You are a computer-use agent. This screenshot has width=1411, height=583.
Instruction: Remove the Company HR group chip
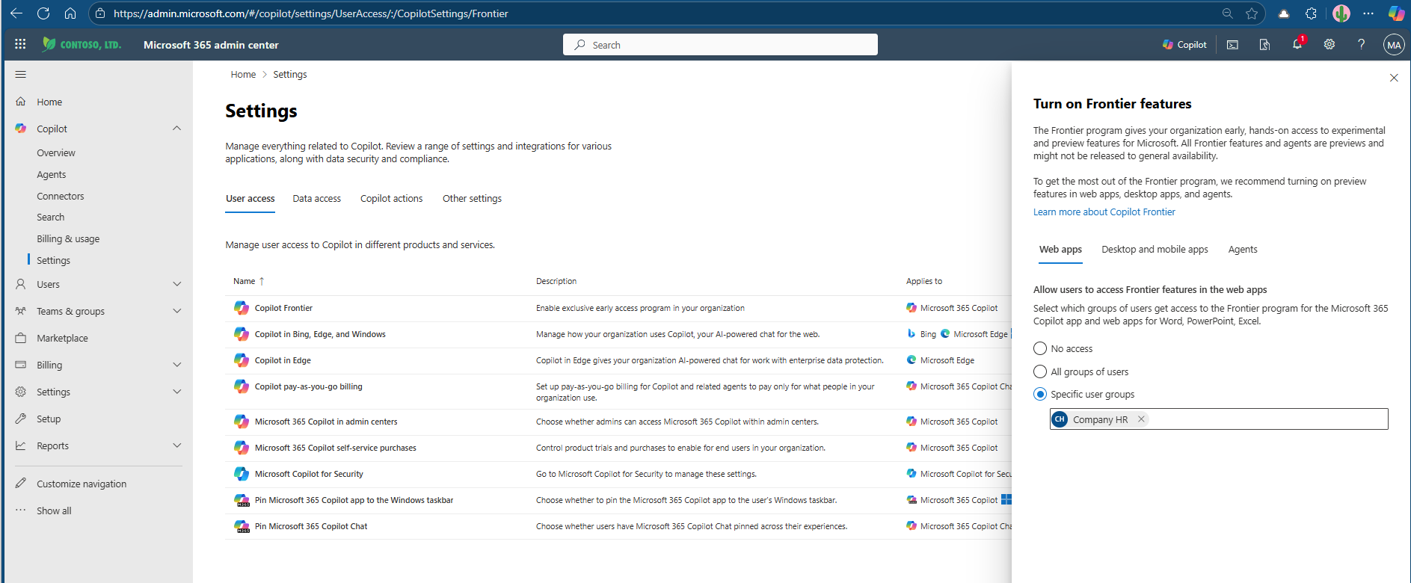(1141, 419)
